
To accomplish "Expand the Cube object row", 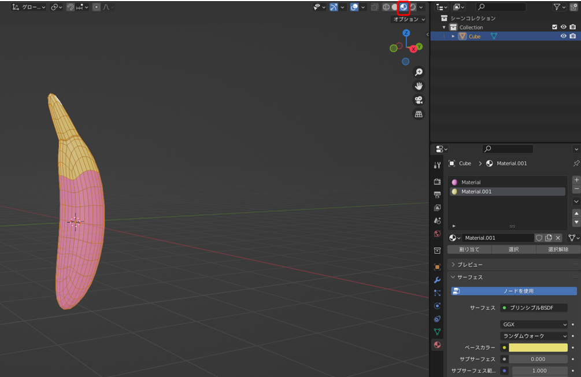I will coord(453,36).
